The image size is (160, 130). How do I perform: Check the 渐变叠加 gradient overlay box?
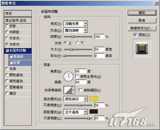point(7,81)
